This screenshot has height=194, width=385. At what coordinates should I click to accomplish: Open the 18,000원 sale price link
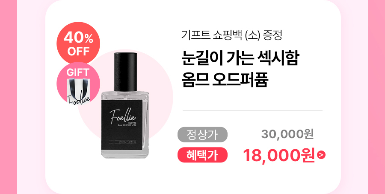[278, 155]
